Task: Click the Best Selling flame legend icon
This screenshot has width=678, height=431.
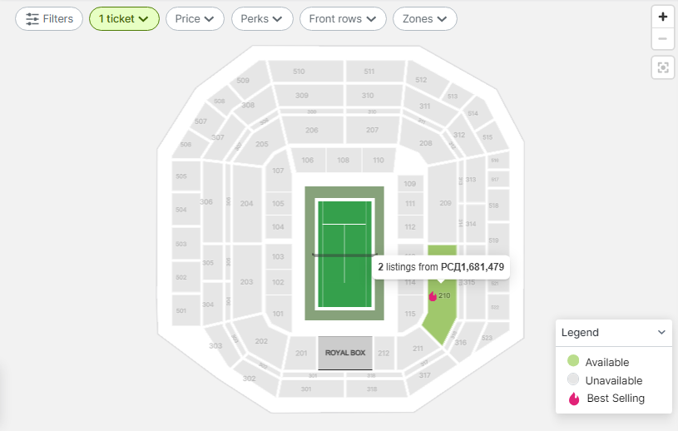Action: [x=574, y=399]
